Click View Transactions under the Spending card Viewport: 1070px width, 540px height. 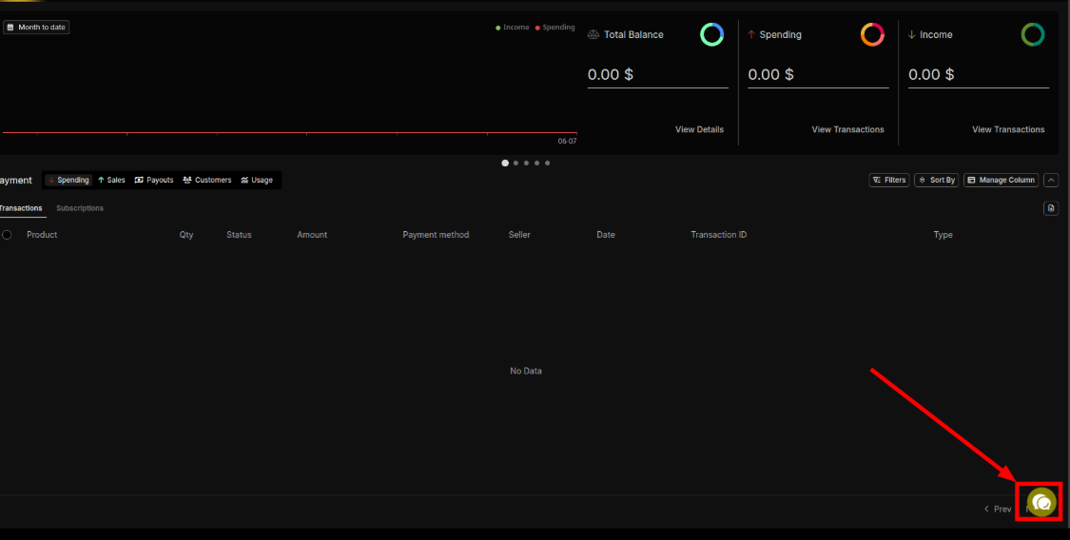847,129
